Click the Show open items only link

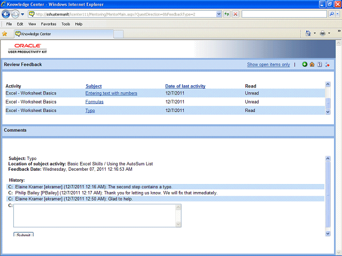(268, 65)
